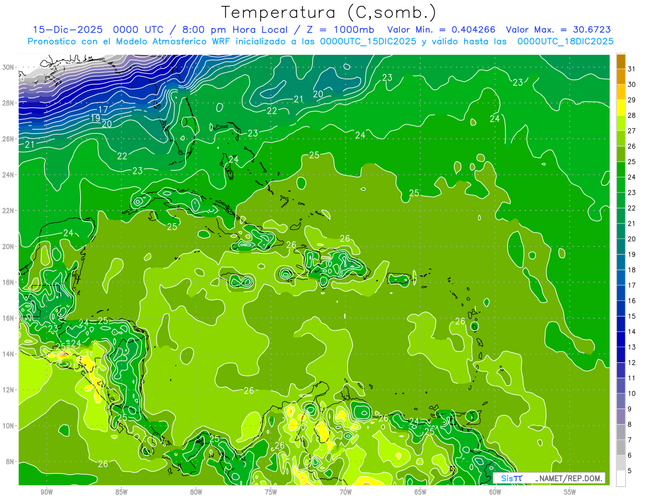This screenshot has width=646, height=499.
Task: Click the yellow swatch between 28 and 29
Action: point(621,108)
